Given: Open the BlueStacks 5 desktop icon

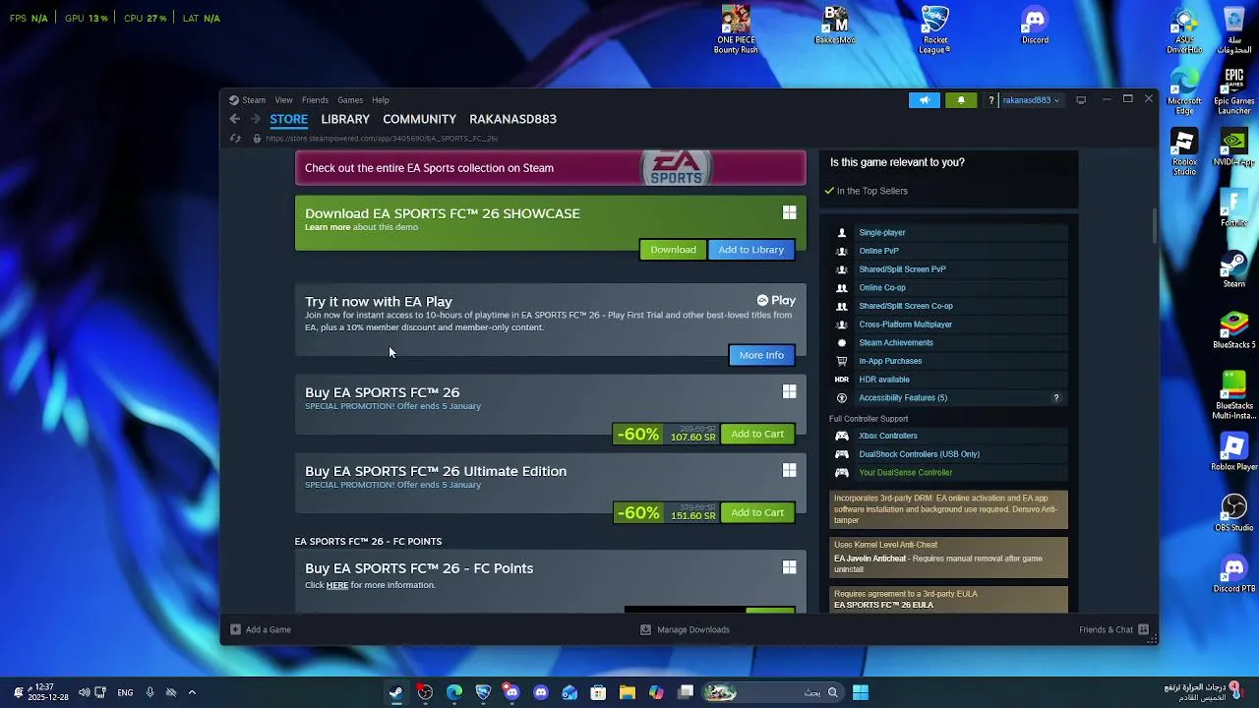Looking at the screenshot, I should tap(1233, 330).
